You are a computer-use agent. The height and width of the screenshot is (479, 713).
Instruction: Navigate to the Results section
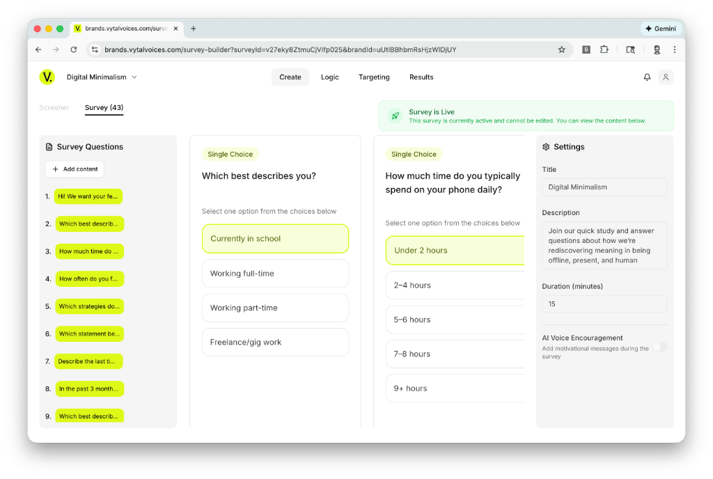pyautogui.click(x=421, y=77)
